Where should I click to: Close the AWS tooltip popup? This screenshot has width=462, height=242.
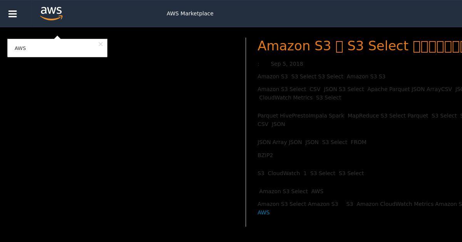(100, 44)
